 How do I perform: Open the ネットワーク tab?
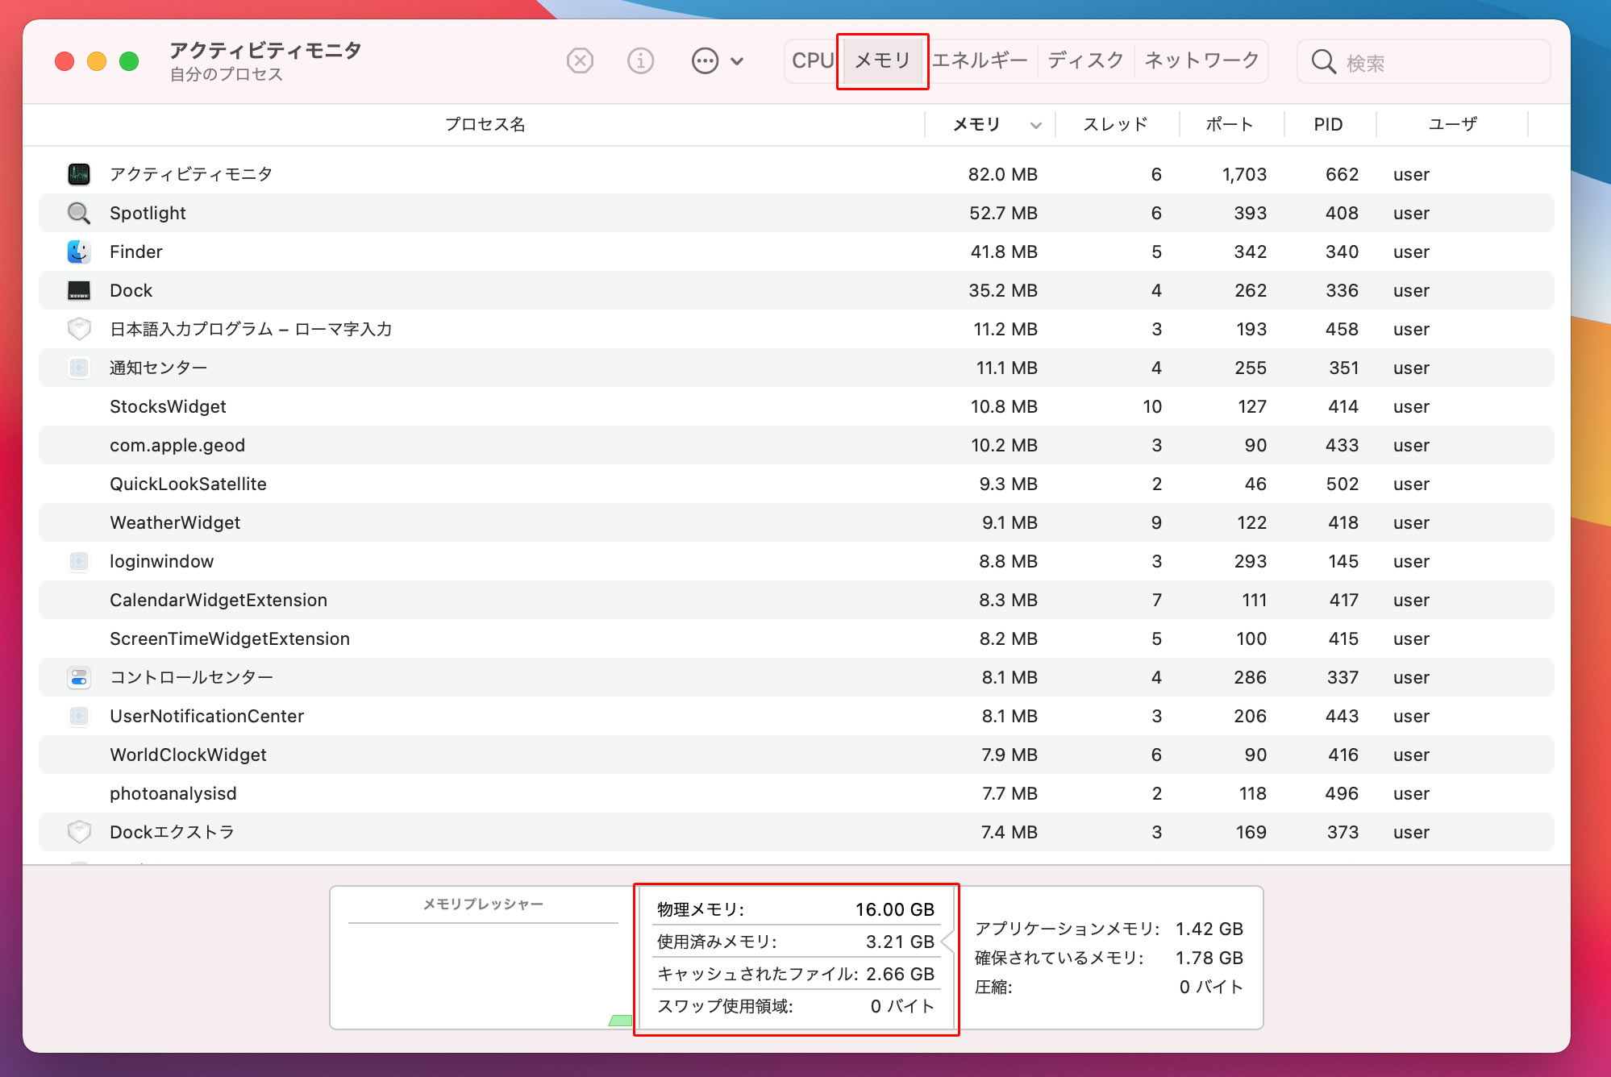[x=1201, y=60]
